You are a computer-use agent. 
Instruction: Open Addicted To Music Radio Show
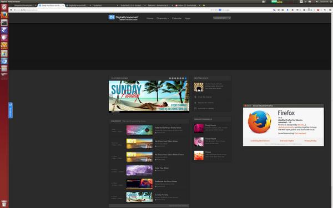168,128
